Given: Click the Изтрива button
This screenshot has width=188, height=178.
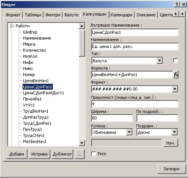Looking at the screenshot, I should click(x=39, y=154).
